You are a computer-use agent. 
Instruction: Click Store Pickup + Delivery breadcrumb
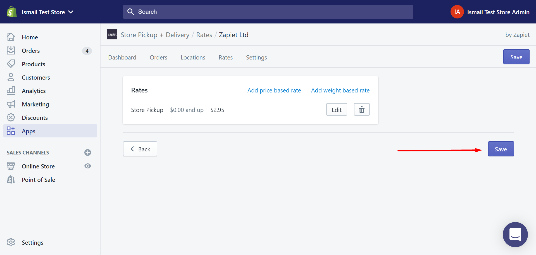pyautogui.click(x=155, y=35)
